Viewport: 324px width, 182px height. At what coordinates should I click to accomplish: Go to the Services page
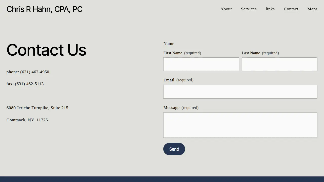coord(249,9)
